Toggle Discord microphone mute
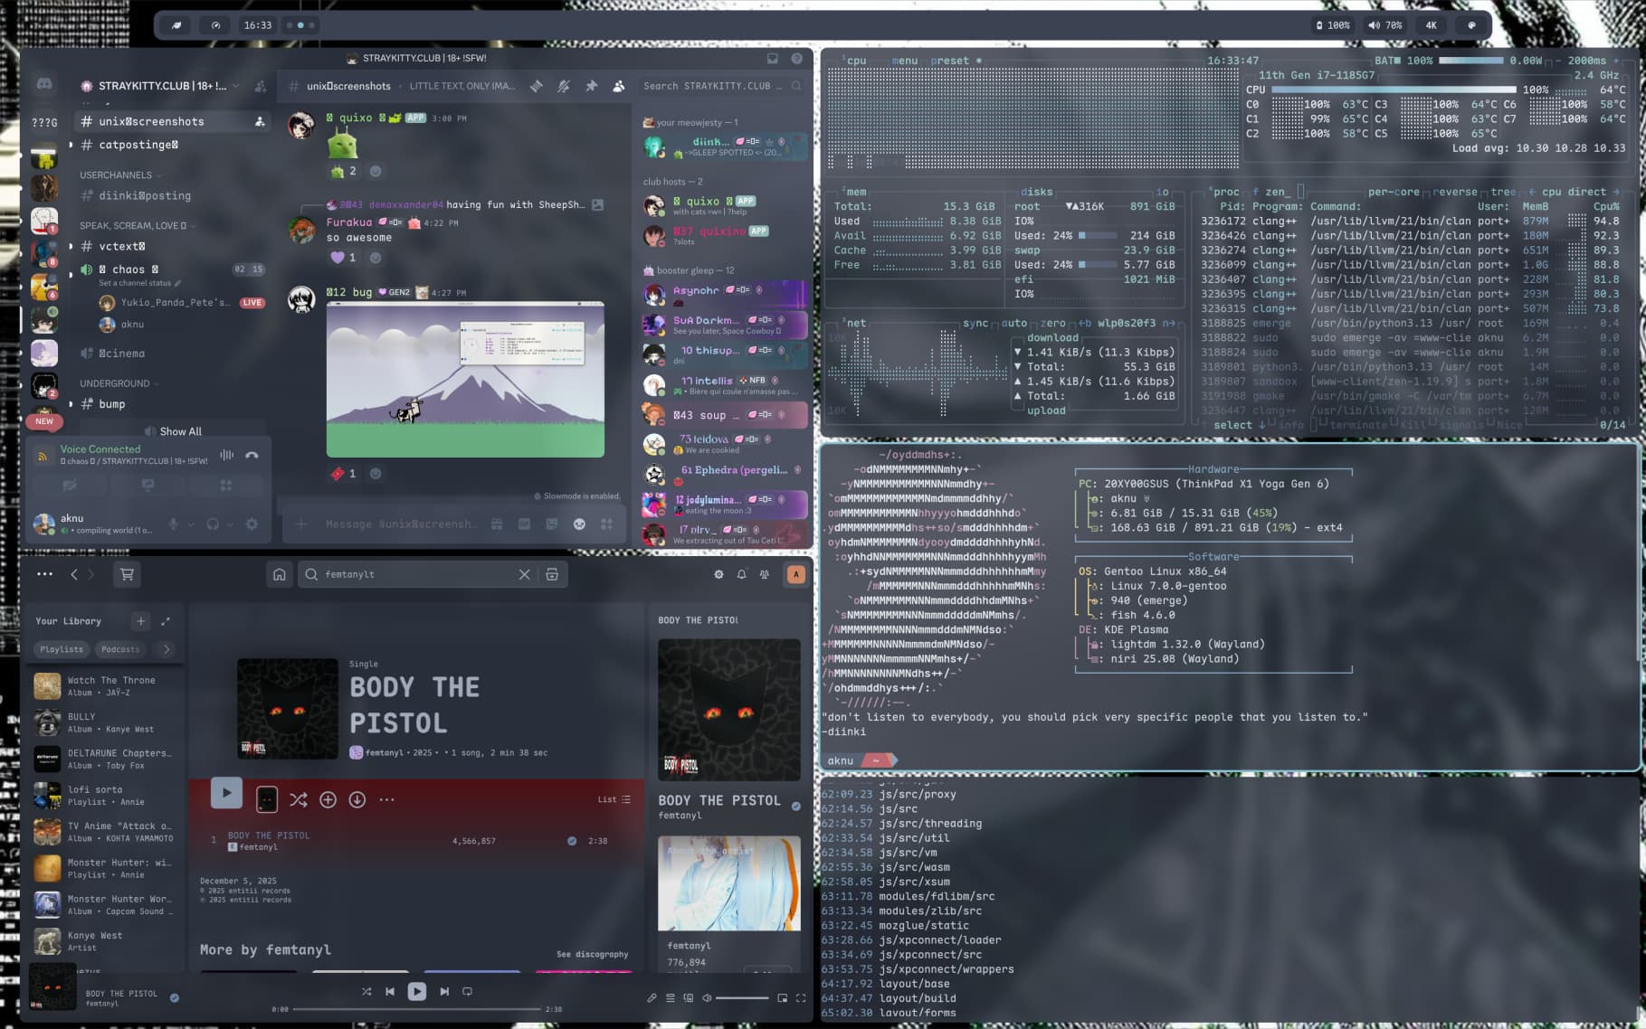This screenshot has height=1029, width=1646. coord(173,524)
